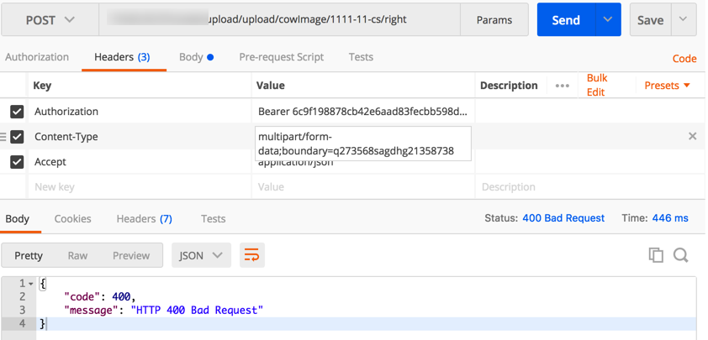Viewport: 708px width, 340px height.
Task: Click the Params button
Action: point(494,20)
